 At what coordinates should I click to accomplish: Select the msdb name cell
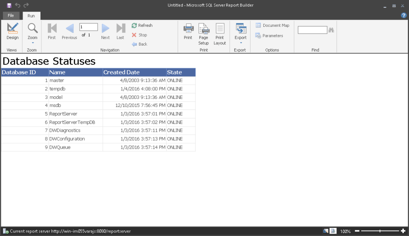point(76,106)
